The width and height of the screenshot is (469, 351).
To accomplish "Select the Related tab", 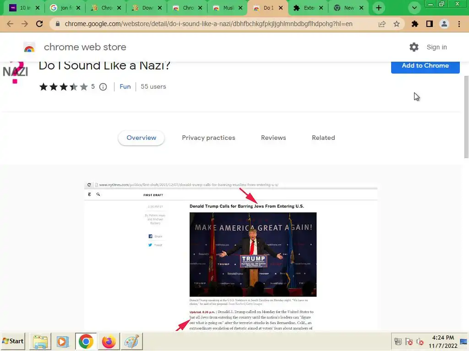I will click(x=323, y=138).
